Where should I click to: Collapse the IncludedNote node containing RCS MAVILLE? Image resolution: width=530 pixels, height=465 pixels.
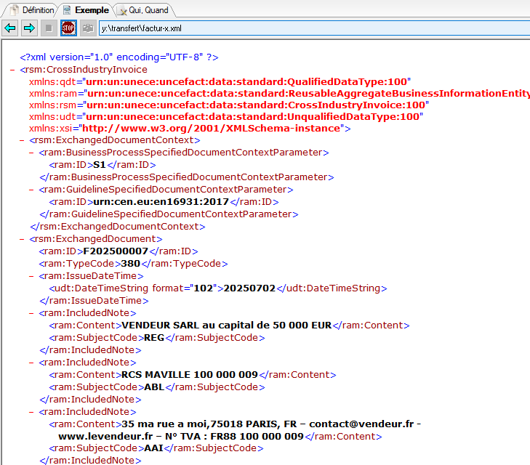31,363
